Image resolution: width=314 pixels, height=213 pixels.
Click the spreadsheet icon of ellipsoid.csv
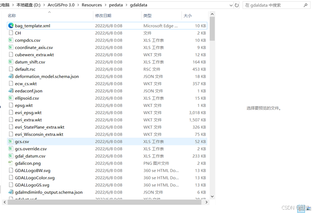coord(11,98)
